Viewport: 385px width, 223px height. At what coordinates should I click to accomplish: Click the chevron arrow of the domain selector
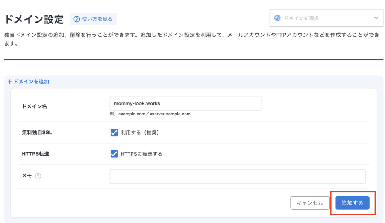pos(376,18)
